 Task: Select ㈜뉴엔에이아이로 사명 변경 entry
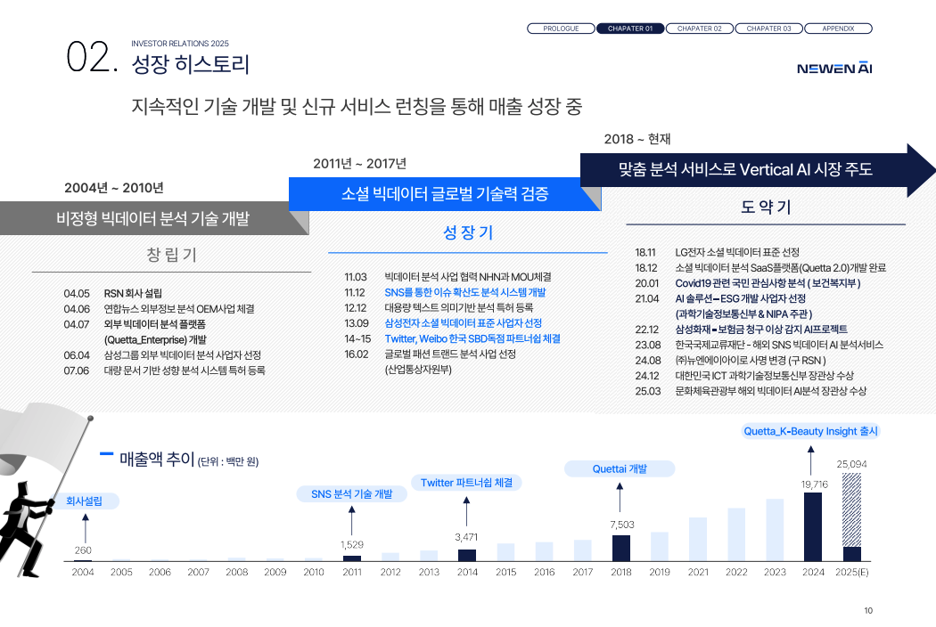pos(751,361)
